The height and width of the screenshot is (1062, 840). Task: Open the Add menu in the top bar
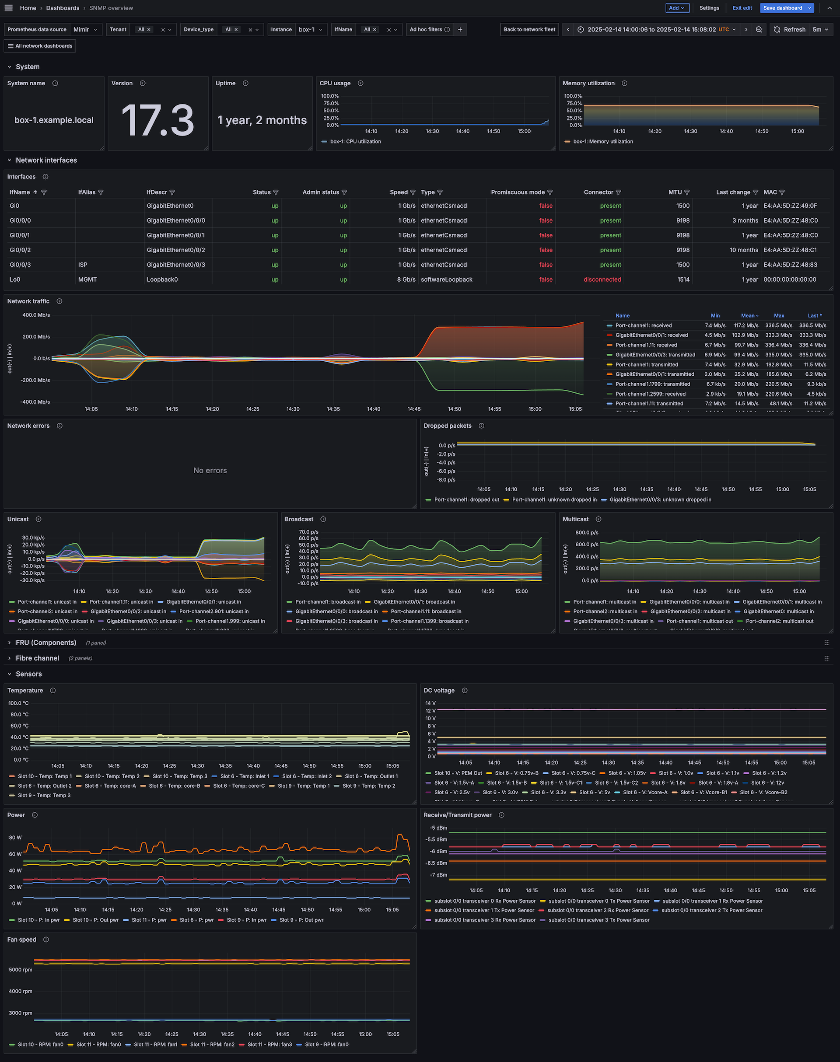(677, 8)
